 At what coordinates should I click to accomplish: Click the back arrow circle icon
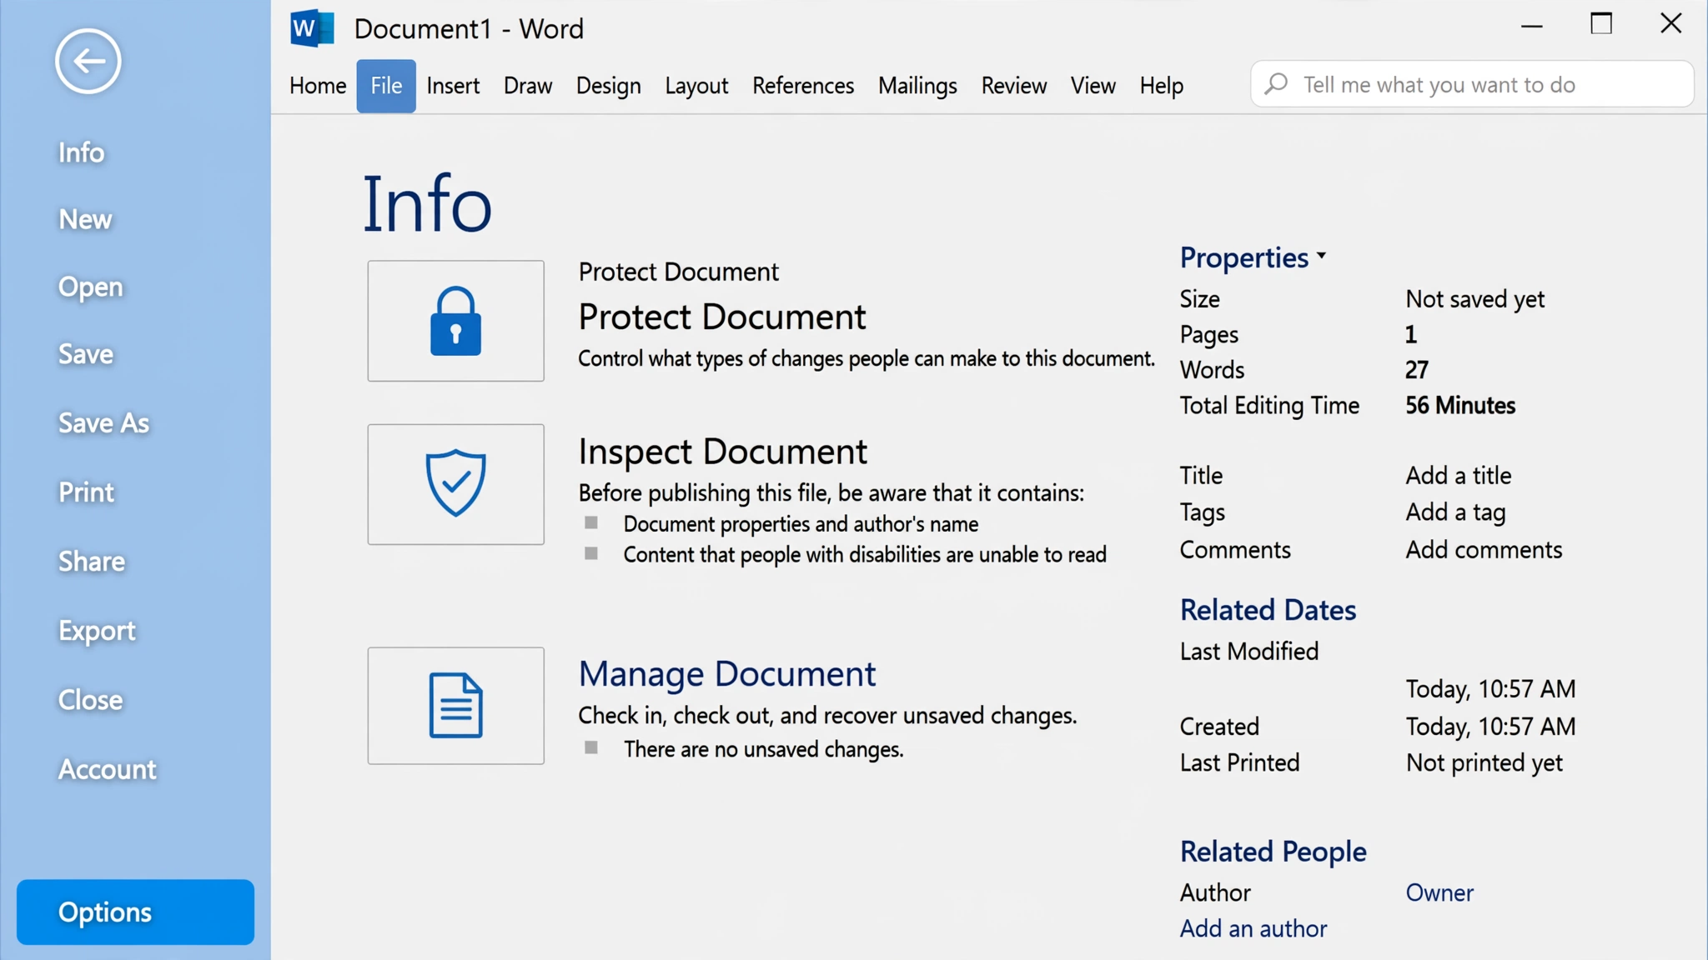pyautogui.click(x=88, y=61)
